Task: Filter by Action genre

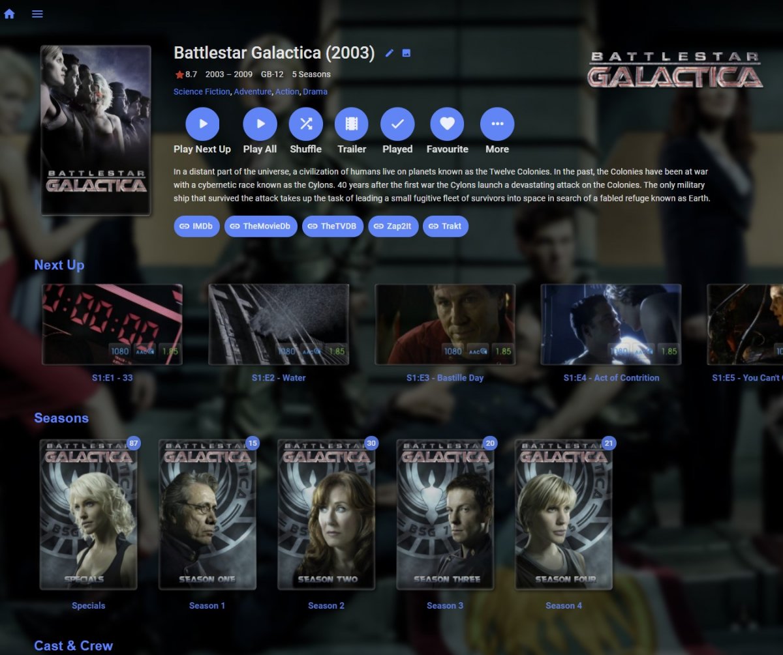Action: coord(287,92)
